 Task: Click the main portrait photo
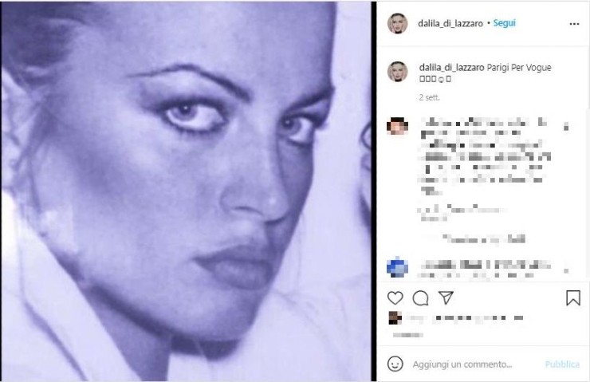tap(187, 191)
